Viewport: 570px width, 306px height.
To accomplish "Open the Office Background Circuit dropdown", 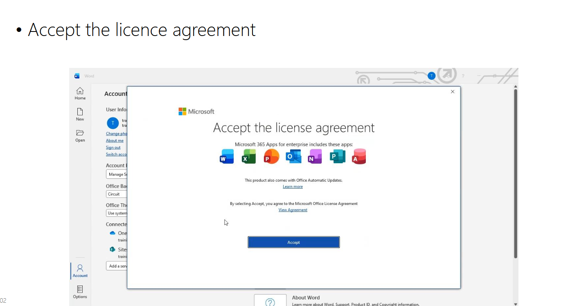I will point(117,194).
